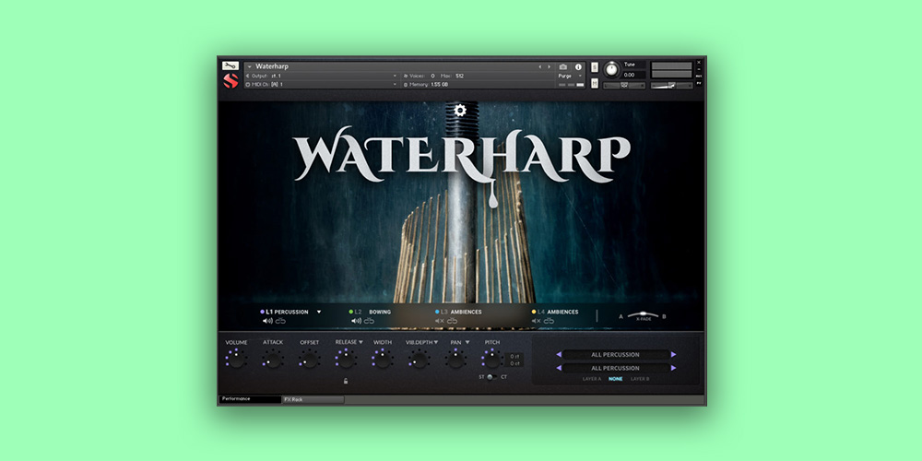Click the Release knob
This screenshot has width=922, height=461.
tap(346, 360)
